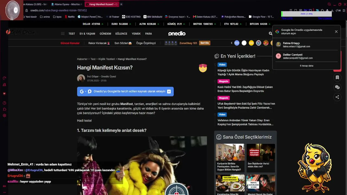347x195 pixels.
Task: Click the Beyoncé image under question 1
Action: [142, 165]
